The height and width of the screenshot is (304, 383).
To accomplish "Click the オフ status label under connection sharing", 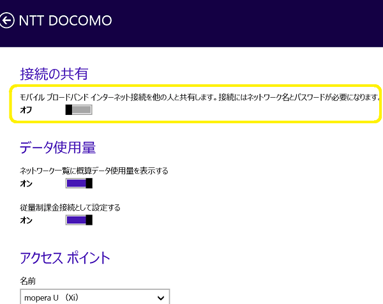I will point(26,110).
